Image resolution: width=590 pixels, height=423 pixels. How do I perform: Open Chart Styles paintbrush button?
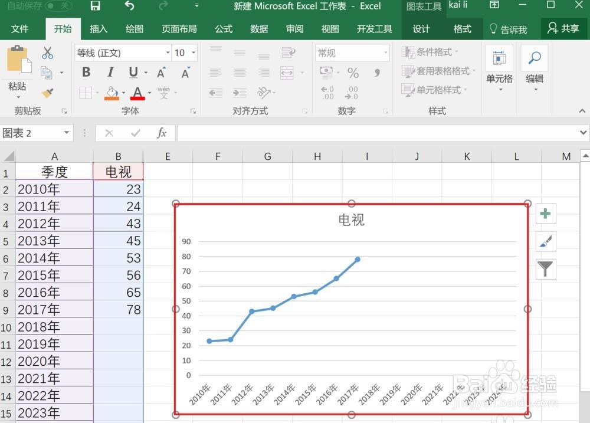545,241
